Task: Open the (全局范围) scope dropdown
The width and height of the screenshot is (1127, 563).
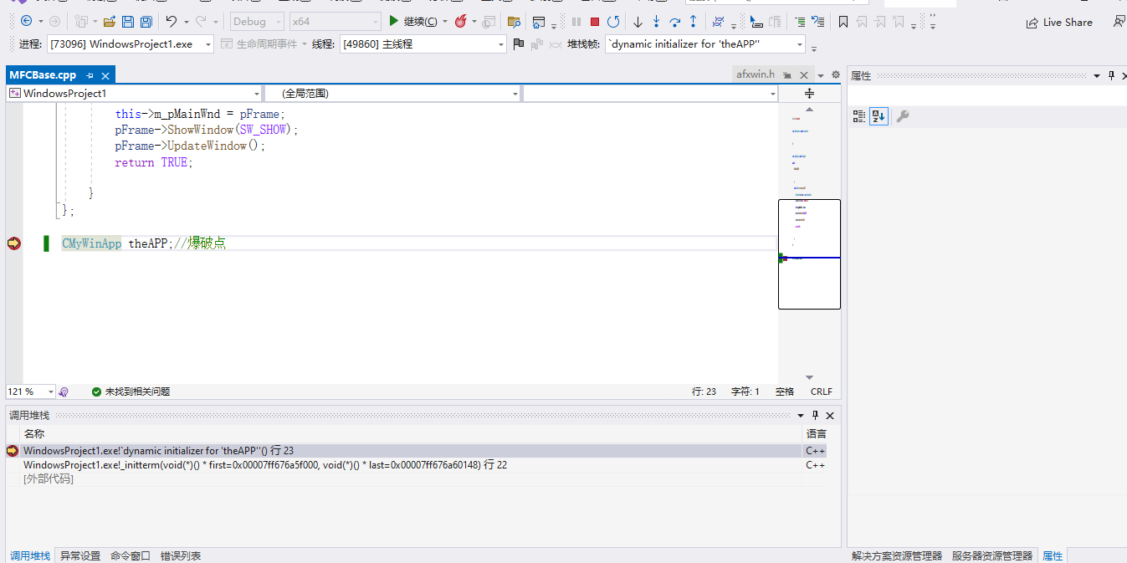Action: point(392,94)
